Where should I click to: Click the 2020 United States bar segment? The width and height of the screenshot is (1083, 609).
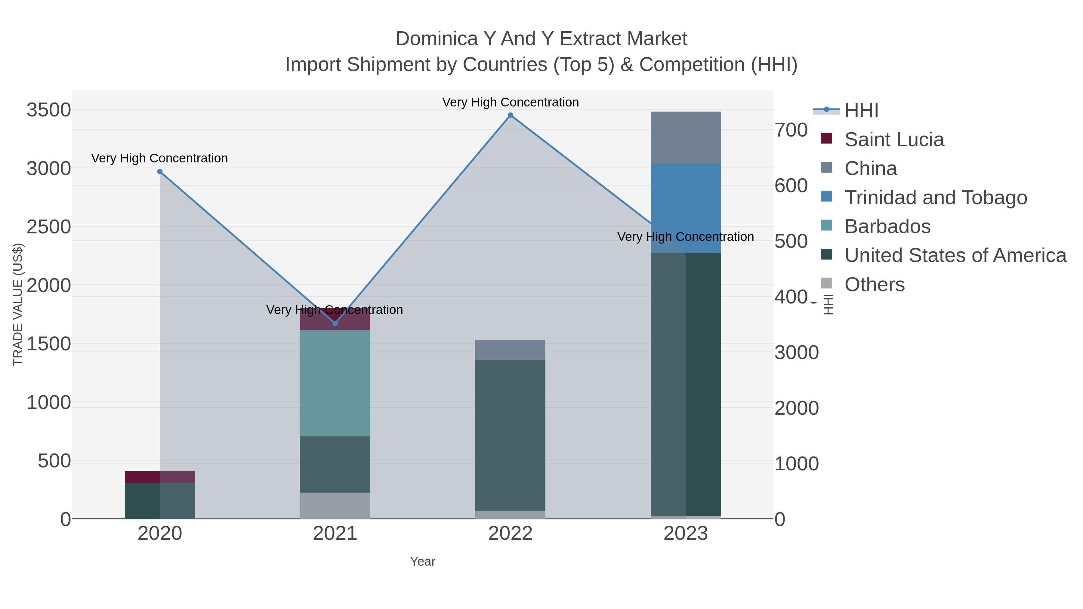160,501
